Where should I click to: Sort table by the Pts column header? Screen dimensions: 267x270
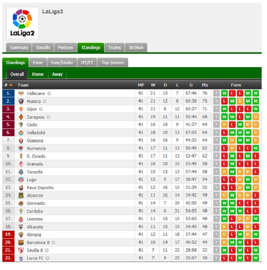[x=205, y=85]
